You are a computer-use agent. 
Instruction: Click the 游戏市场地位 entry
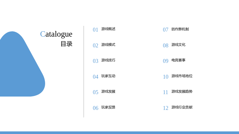(182, 76)
